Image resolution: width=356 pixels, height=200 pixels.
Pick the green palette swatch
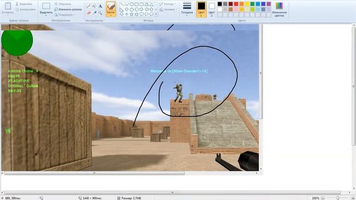coord(253,4)
